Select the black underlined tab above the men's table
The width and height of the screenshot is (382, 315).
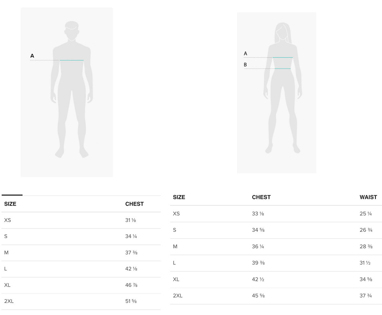[x=12, y=195]
